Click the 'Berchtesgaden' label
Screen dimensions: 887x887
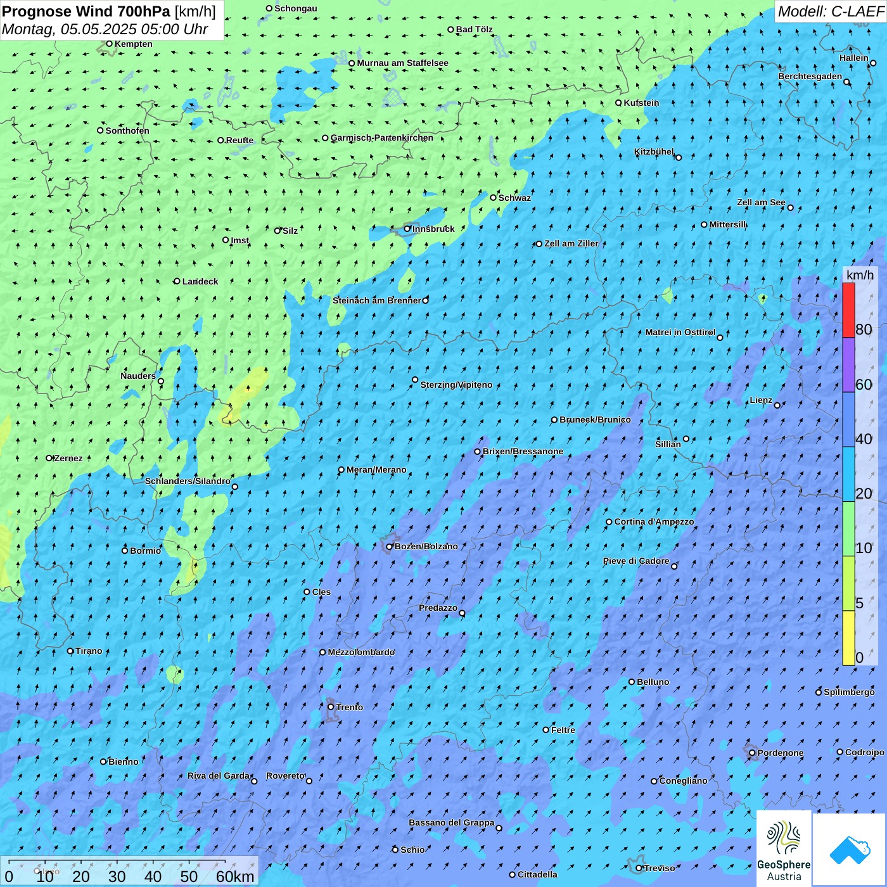click(x=810, y=76)
